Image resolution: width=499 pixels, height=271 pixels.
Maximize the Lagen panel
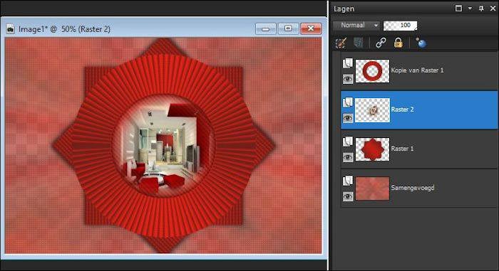point(458,9)
